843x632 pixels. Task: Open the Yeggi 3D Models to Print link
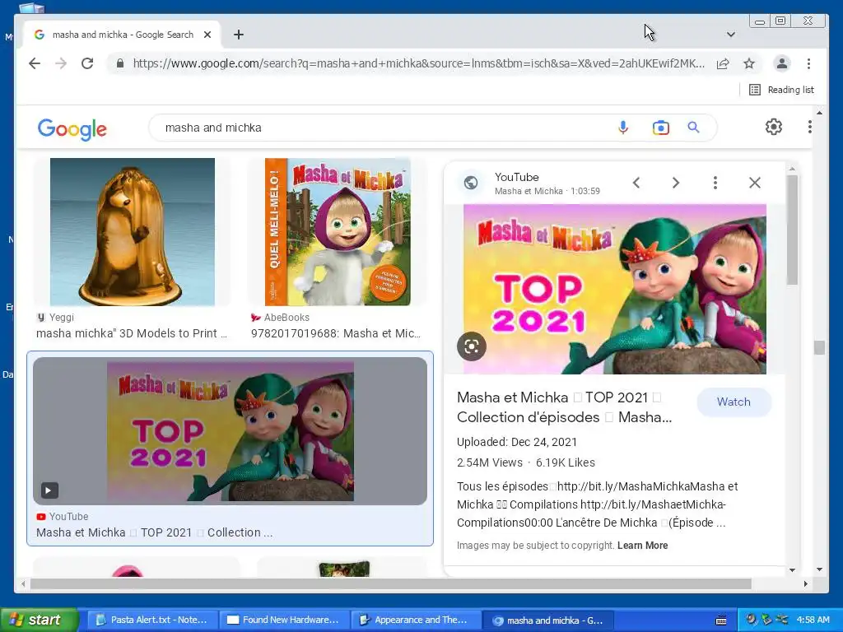tap(132, 333)
